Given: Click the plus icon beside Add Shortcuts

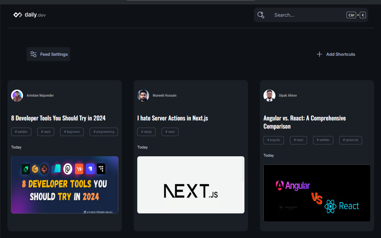Looking at the screenshot, I should (320, 54).
